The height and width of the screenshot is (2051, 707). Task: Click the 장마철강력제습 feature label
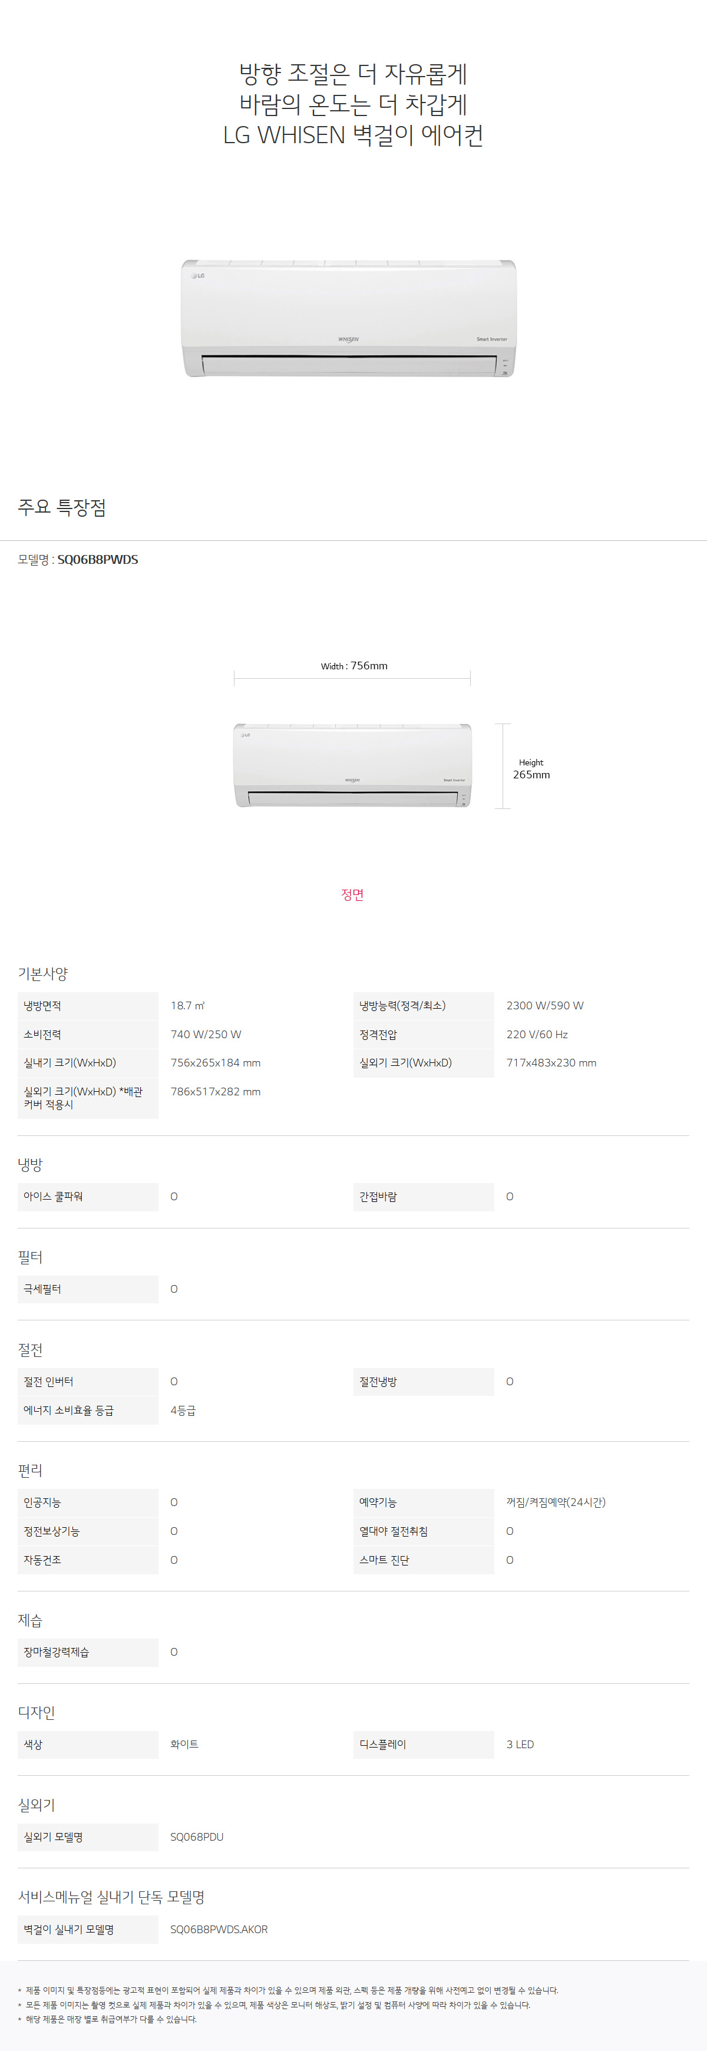(56, 1652)
